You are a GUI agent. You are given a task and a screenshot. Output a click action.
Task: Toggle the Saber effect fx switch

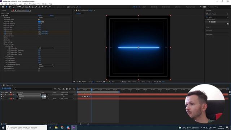coord(3,15)
